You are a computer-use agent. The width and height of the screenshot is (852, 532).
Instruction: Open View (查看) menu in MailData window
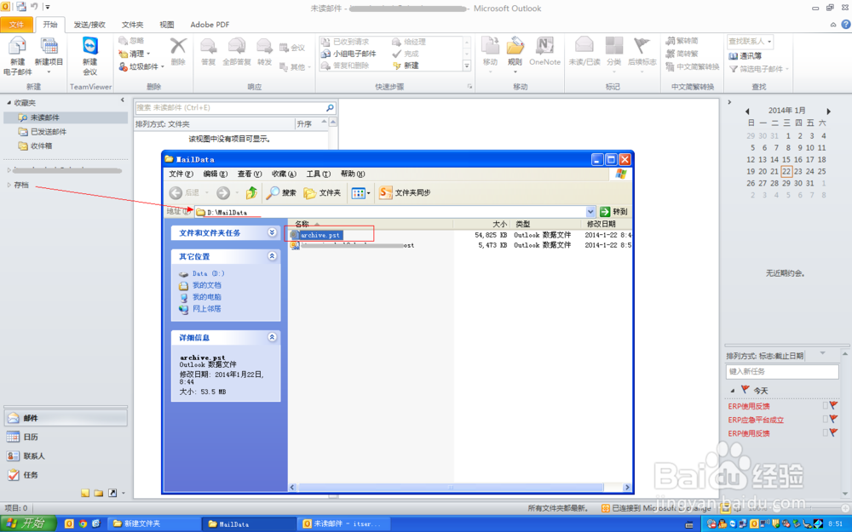point(250,174)
